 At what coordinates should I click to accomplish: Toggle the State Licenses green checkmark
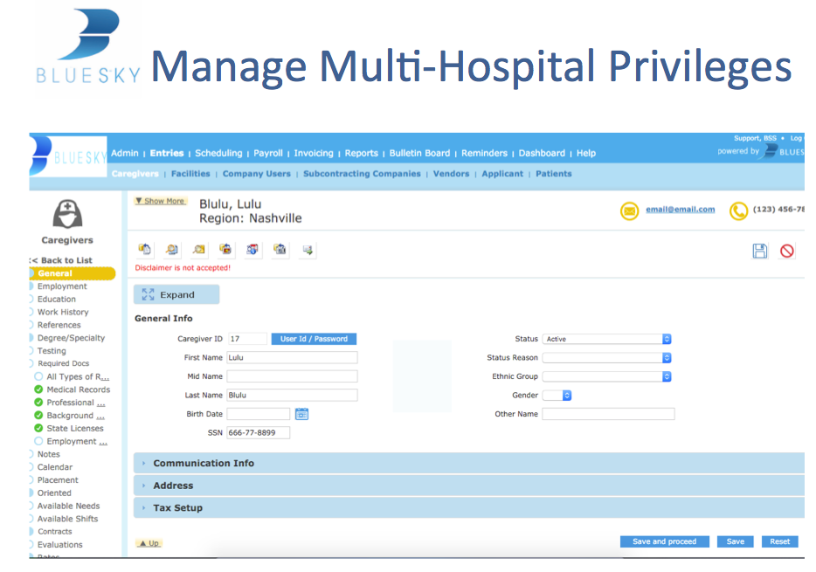click(38, 428)
